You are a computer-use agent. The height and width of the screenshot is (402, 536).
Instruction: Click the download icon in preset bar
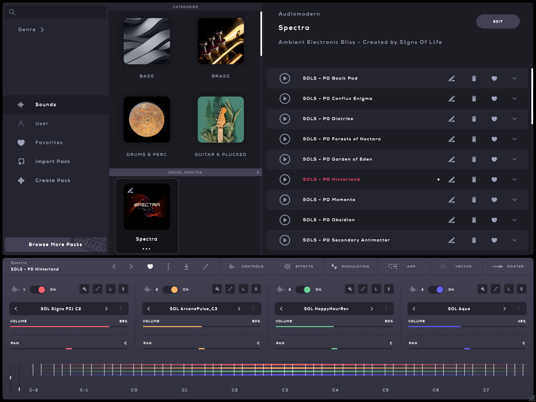tap(186, 266)
